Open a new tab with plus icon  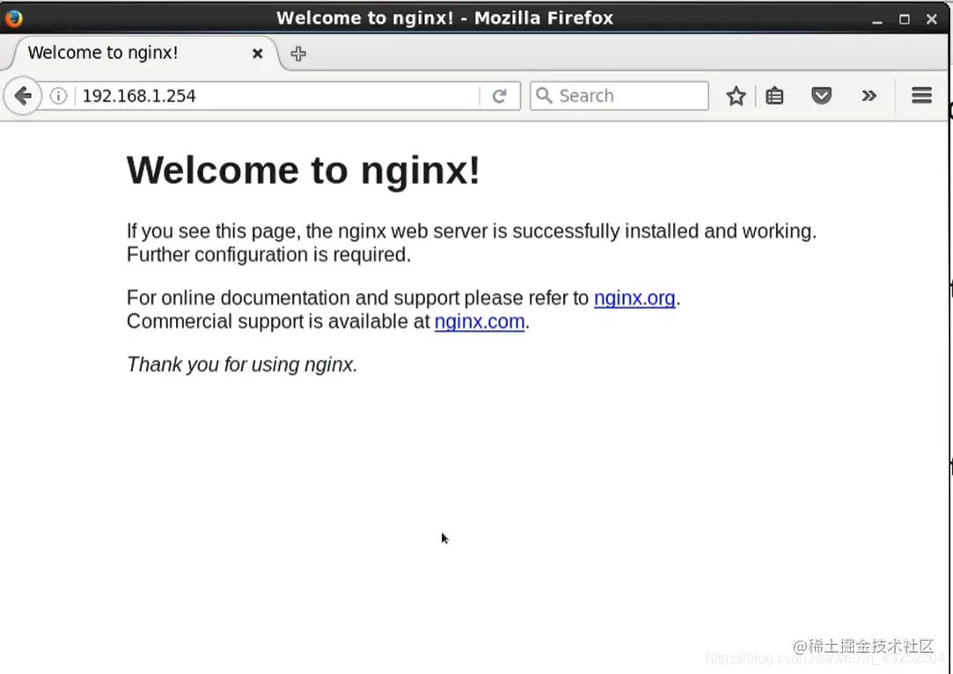[297, 54]
